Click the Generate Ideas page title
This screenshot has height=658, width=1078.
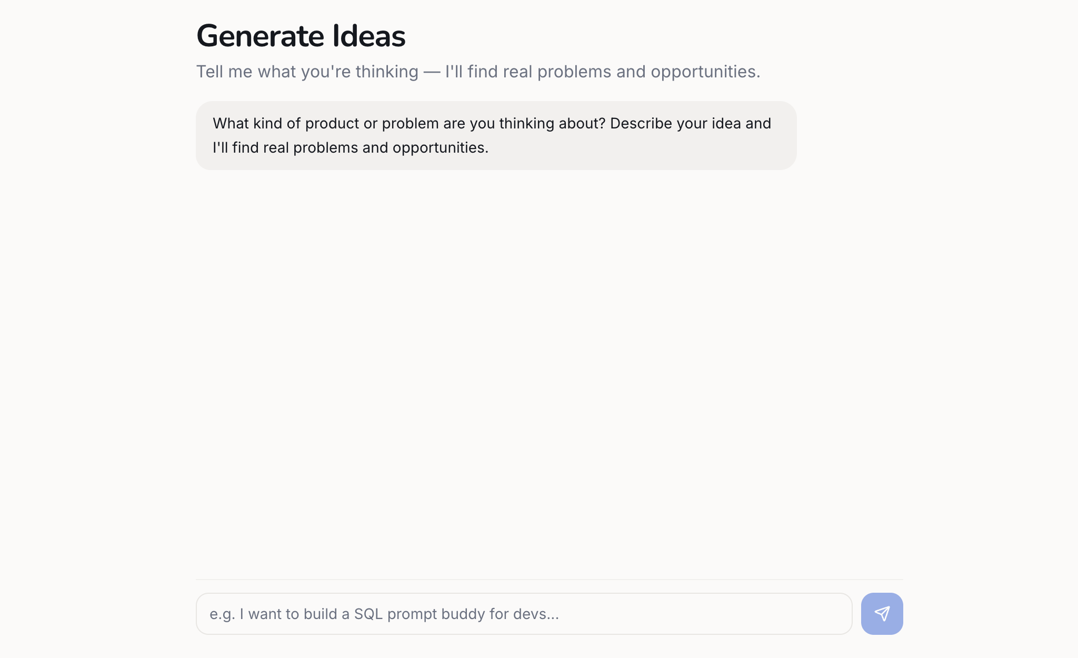click(x=301, y=35)
